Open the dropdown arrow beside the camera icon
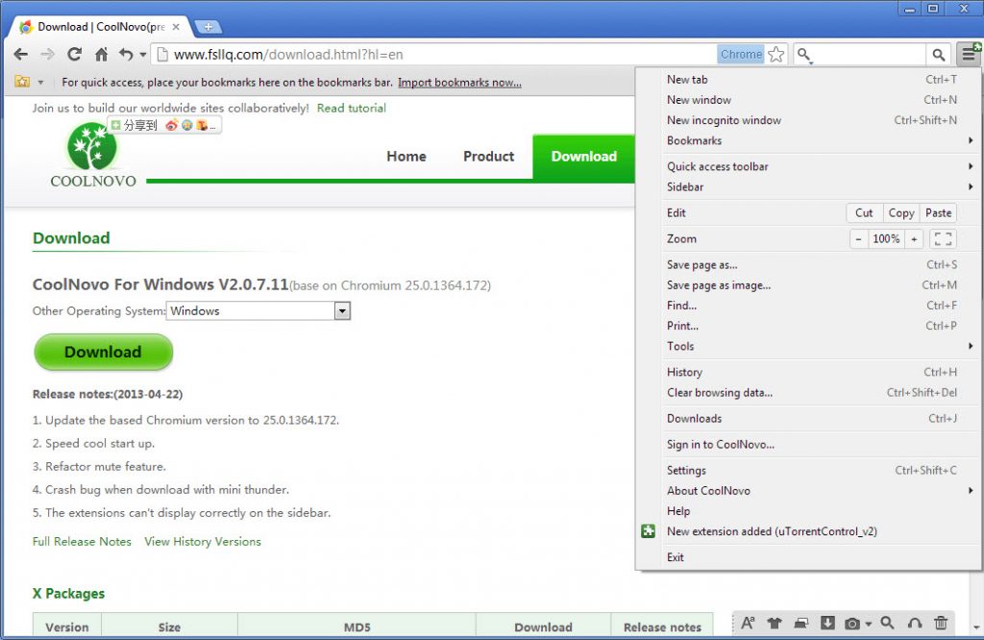Screen dimensions: 984x640 point(869,624)
